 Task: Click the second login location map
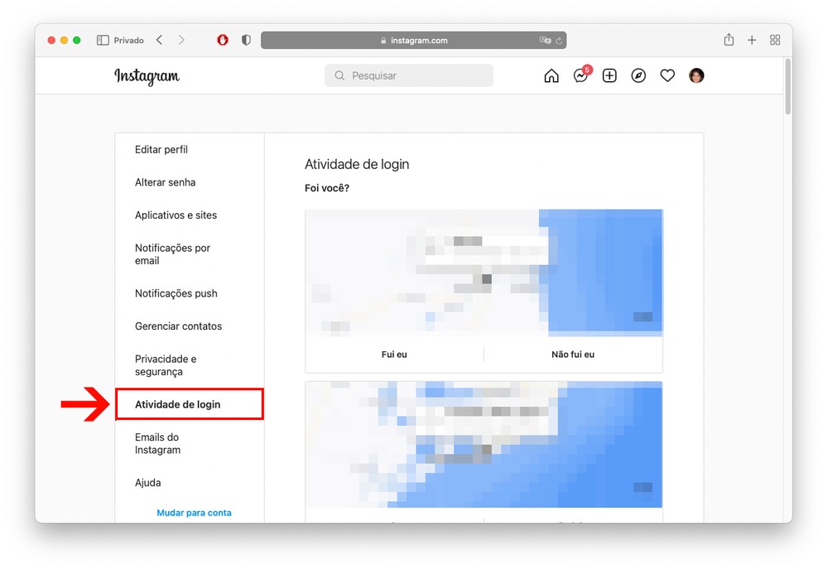[x=484, y=444]
